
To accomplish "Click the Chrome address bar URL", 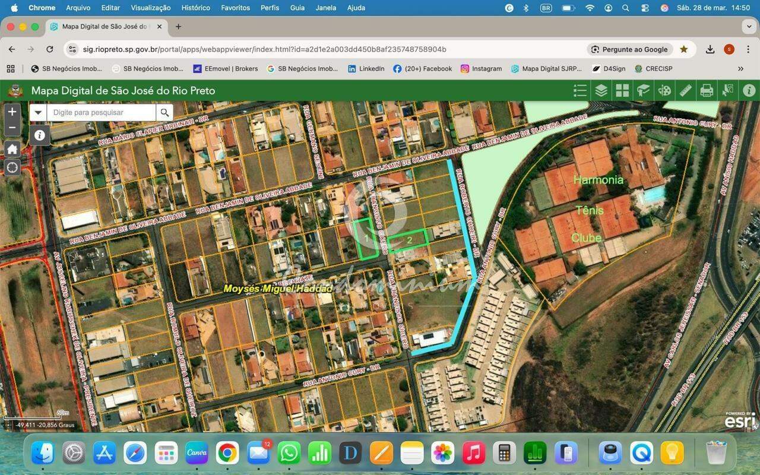I will coord(264,49).
